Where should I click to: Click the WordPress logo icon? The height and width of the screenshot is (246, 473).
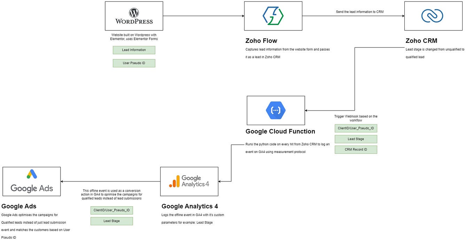tap(134, 16)
